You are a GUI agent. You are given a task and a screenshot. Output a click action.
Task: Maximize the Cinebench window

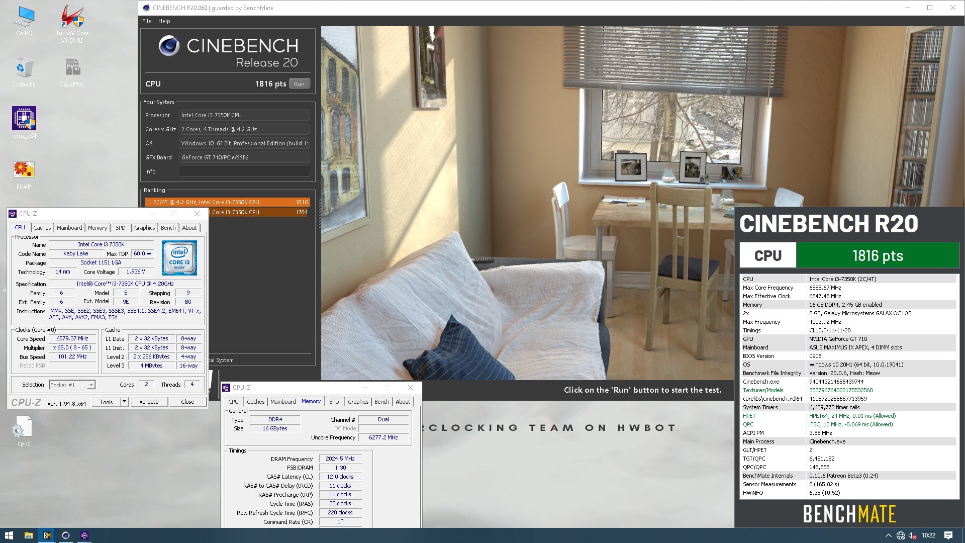[x=930, y=8]
